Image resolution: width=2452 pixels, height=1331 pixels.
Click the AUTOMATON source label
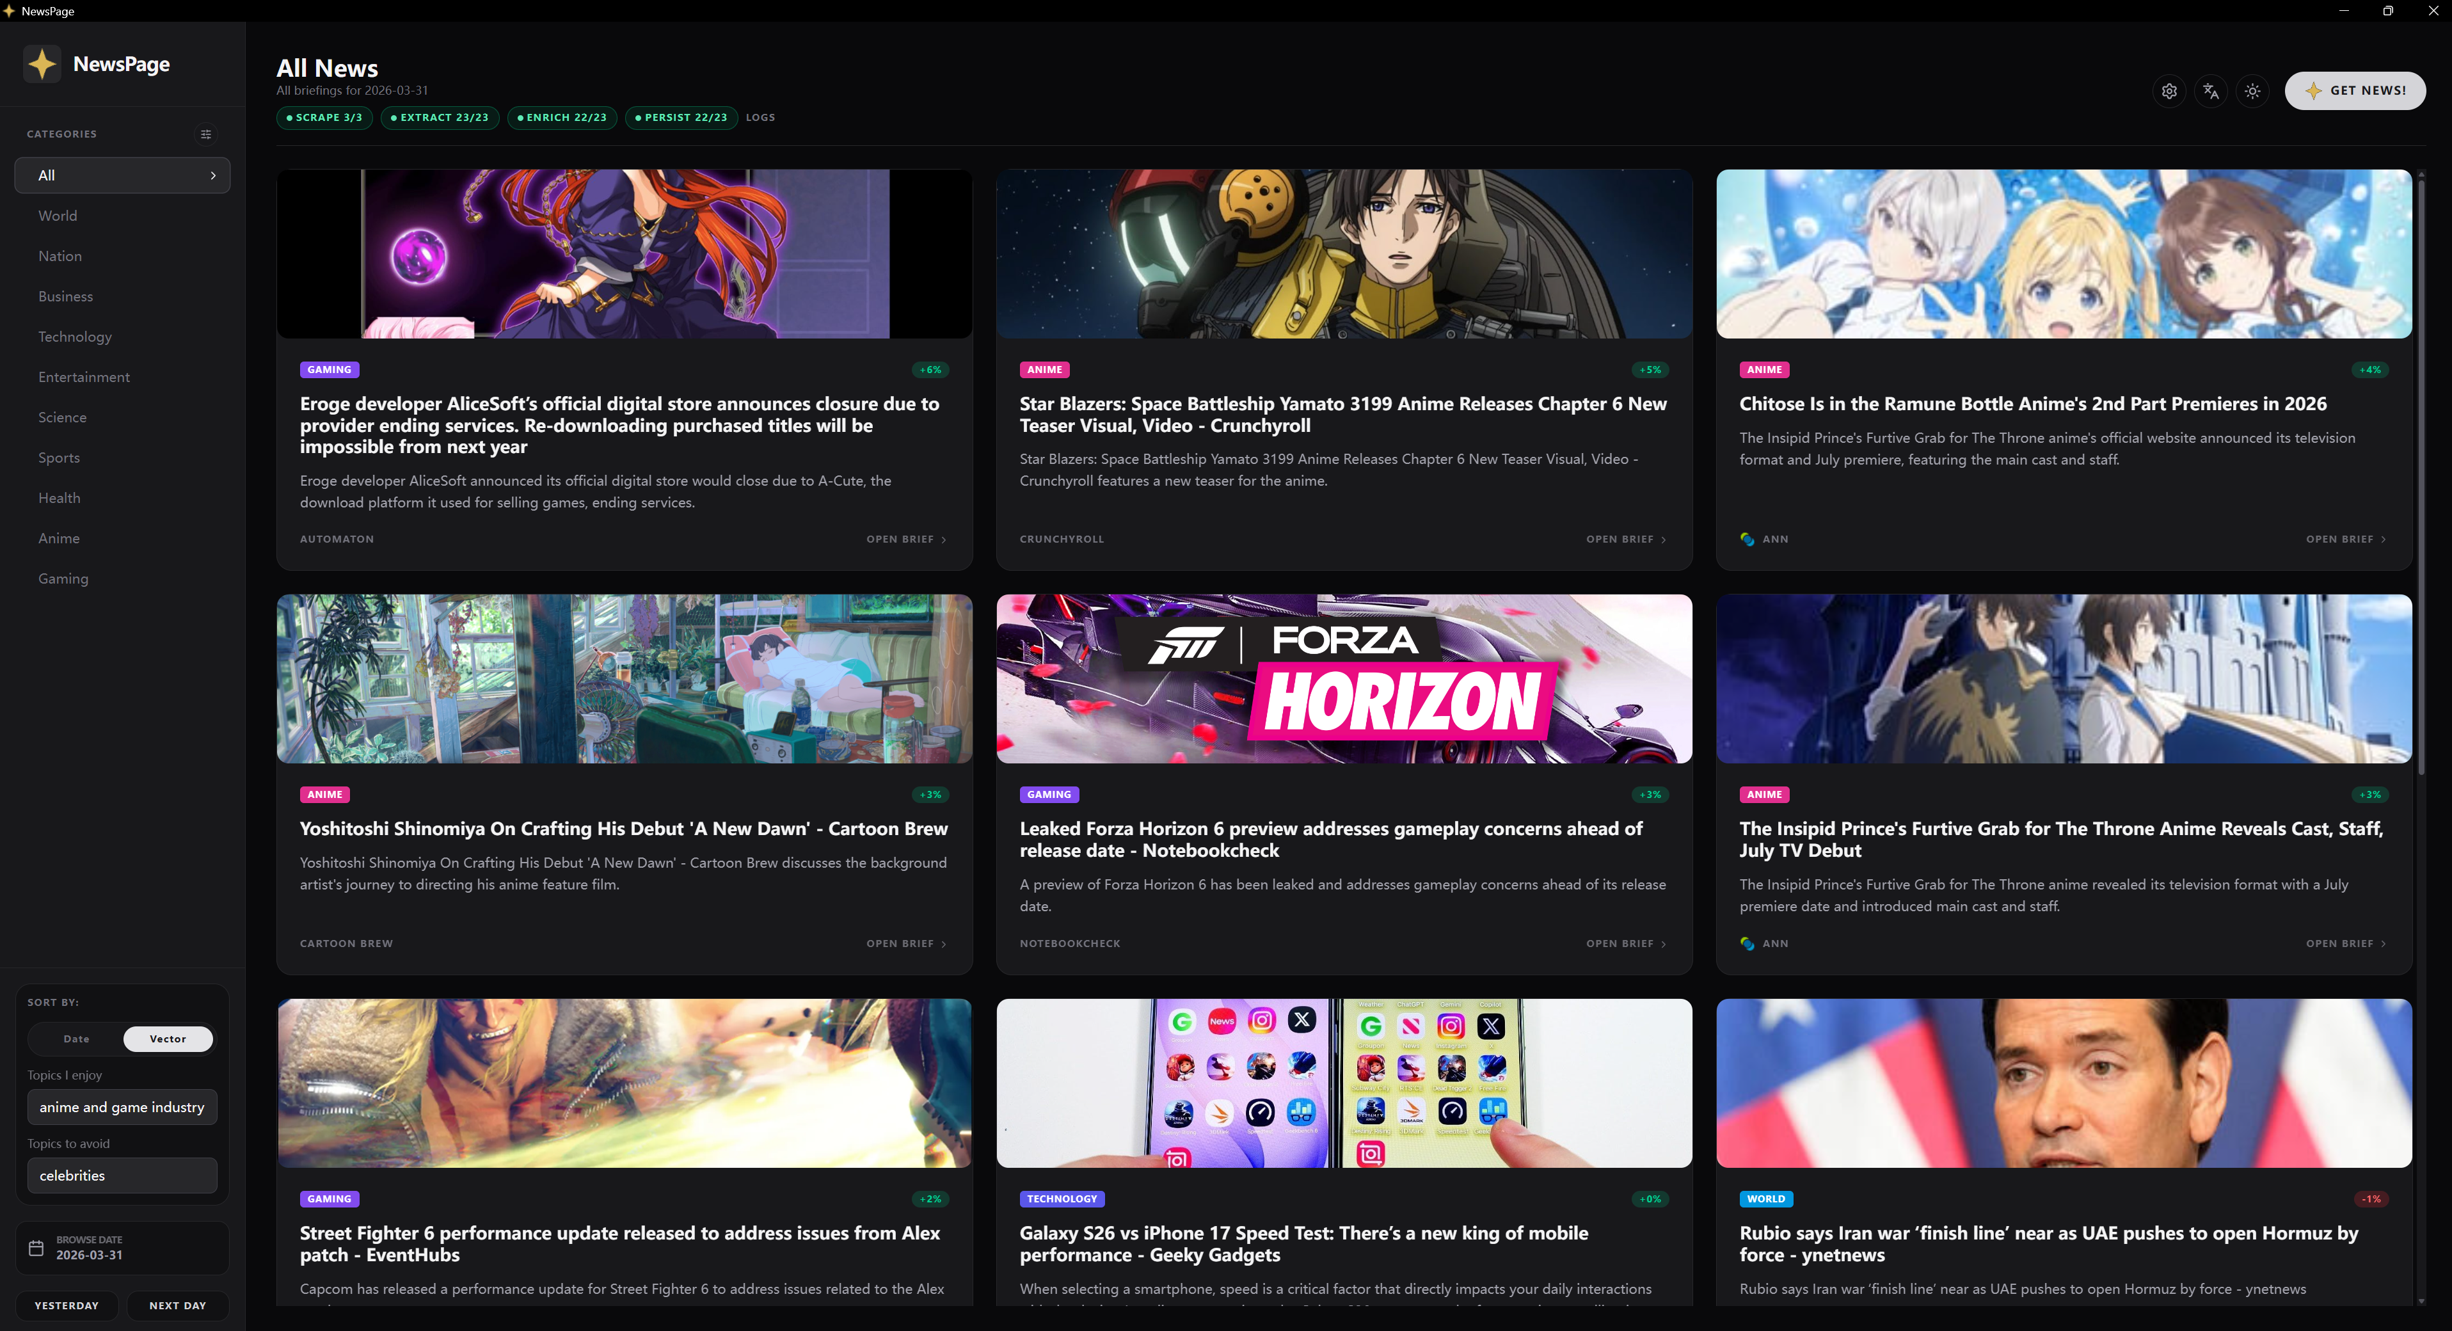pyautogui.click(x=337, y=539)
